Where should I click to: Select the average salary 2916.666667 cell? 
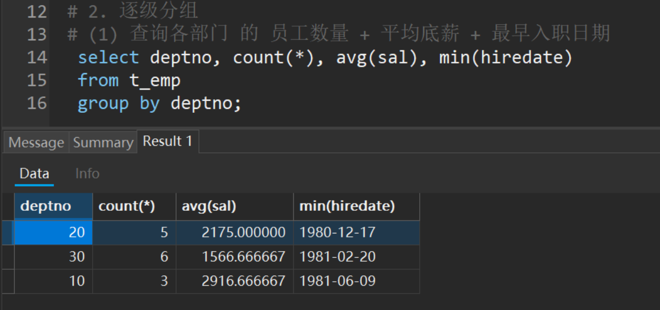coord(235,281)
